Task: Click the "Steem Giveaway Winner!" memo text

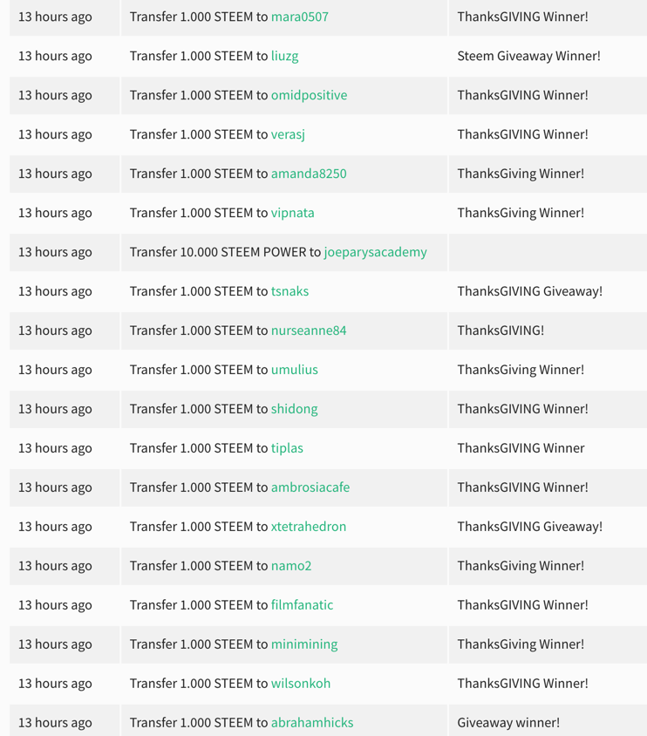Action: coord(528,56)
